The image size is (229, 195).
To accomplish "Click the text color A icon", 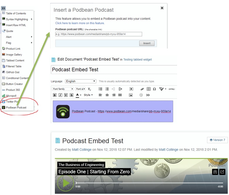I will click(77, 95).
